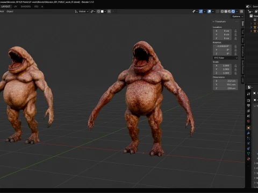Viewport: 258px width, 193px height.
Task: Open the Animation sidebar tab
Action: click(x=243, y=51)
